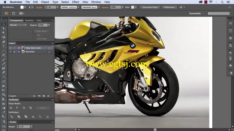Select the Type tool

point(4,46)
